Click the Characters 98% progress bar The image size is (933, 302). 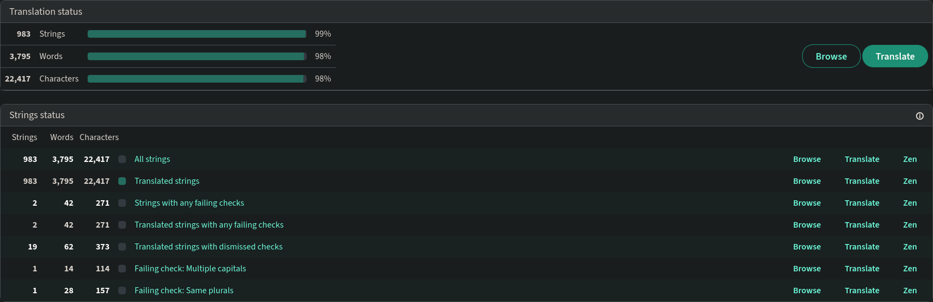coord(197,79)
